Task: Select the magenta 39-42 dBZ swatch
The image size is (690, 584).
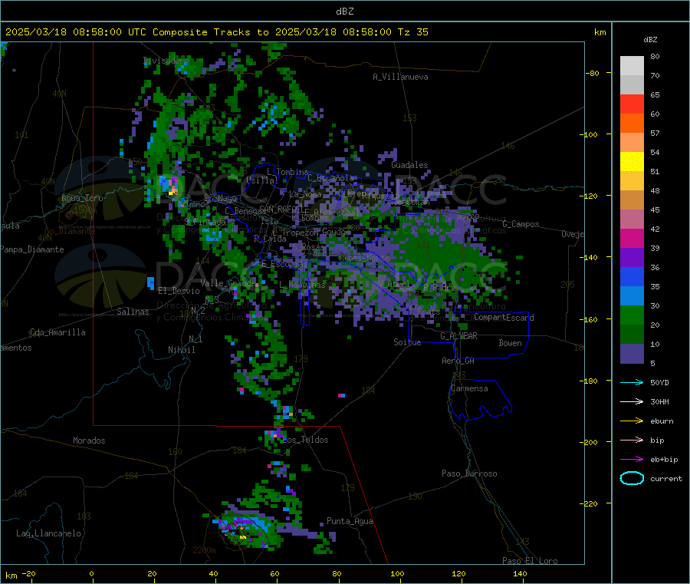Action: pyautogui.click(x=632, y=238)
